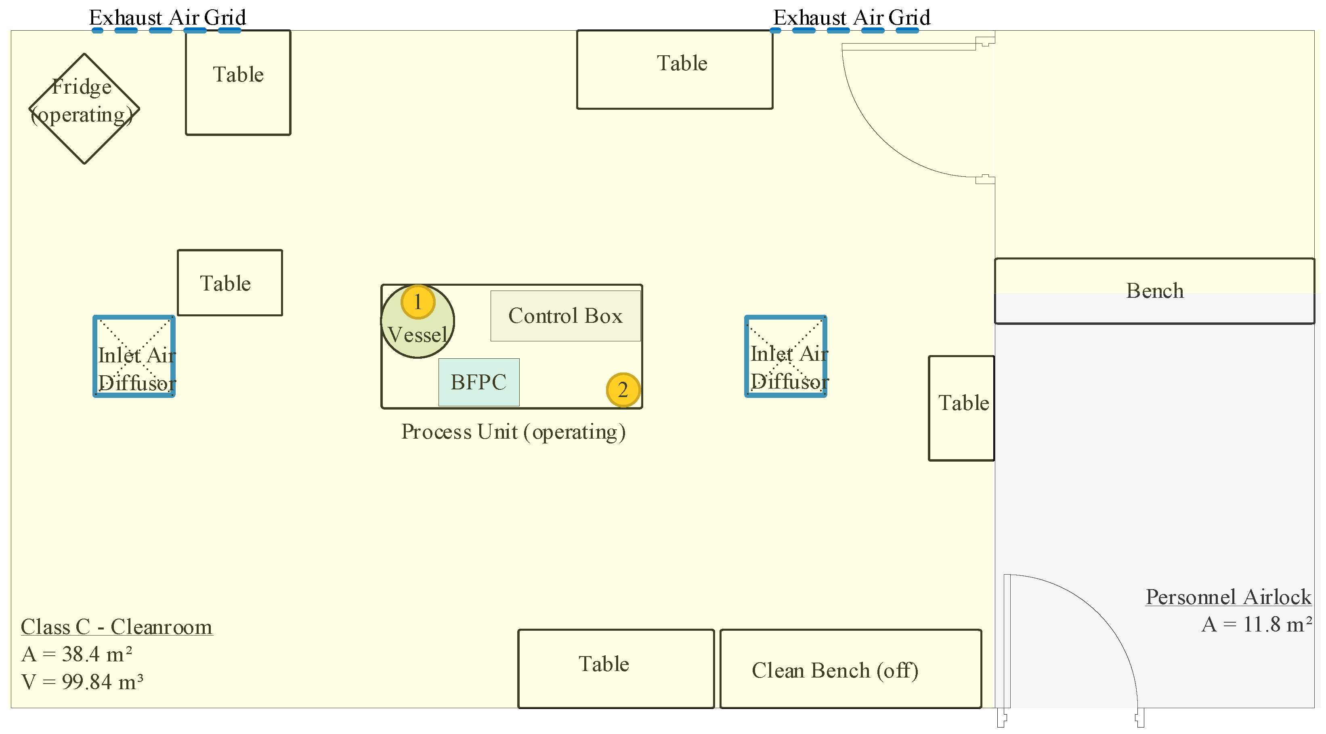The width and height of the screenshot is (1326, 734).
Task: Select the right Exhaust Air Grid dashes
Action: pyautogui.click(x=844, y=30)
